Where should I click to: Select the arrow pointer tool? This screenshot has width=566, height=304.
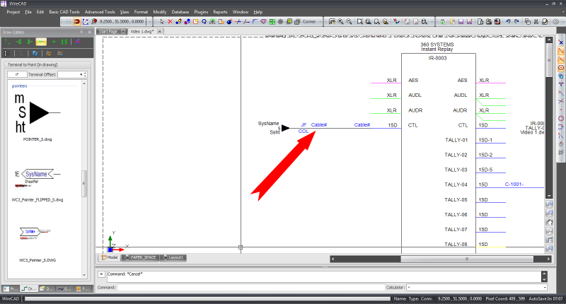coord(162,22)
